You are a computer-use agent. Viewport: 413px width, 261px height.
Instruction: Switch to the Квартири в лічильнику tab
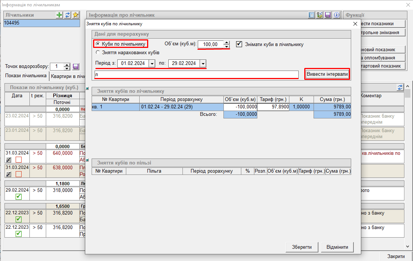[x=69, y=76]
